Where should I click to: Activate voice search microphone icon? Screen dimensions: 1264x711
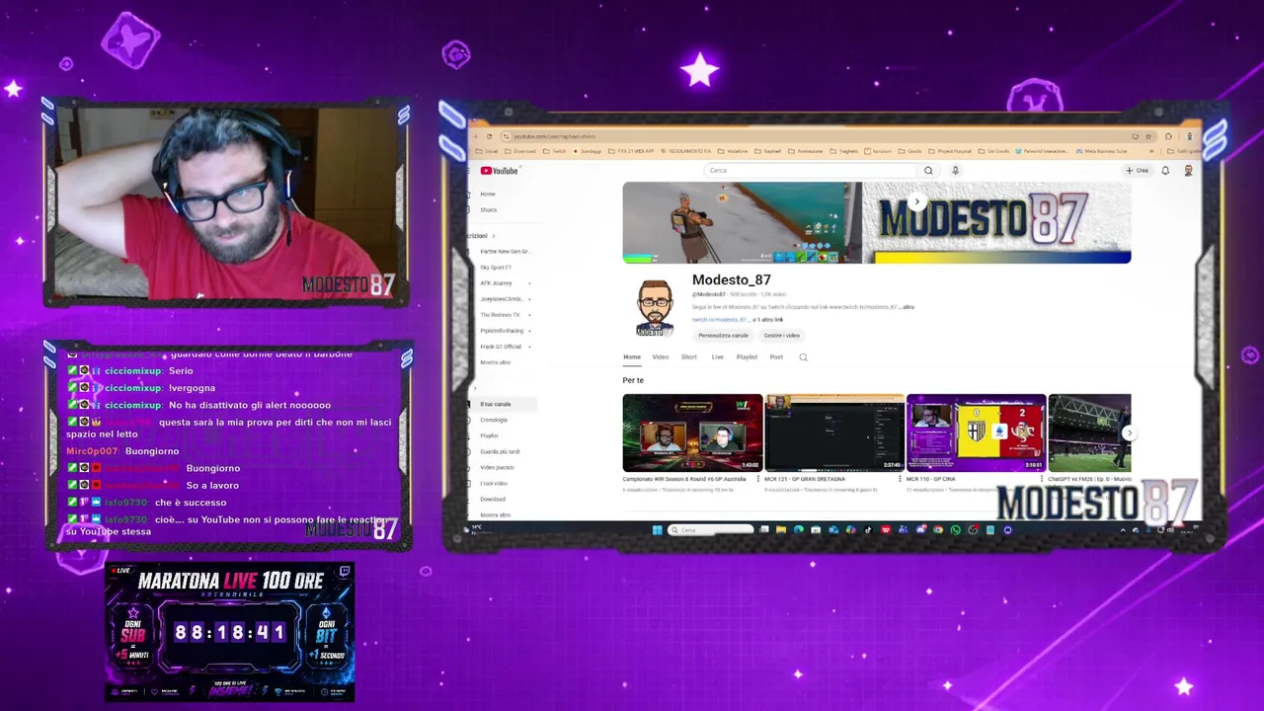tap(955, 171)
